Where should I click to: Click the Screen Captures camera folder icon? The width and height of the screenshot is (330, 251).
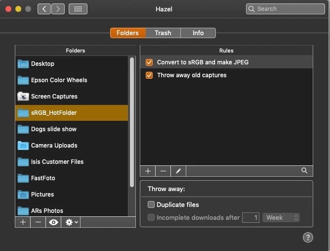click(23, 97)
